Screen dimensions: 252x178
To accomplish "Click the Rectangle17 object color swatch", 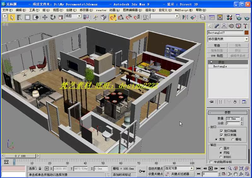I will click(247, 33).
